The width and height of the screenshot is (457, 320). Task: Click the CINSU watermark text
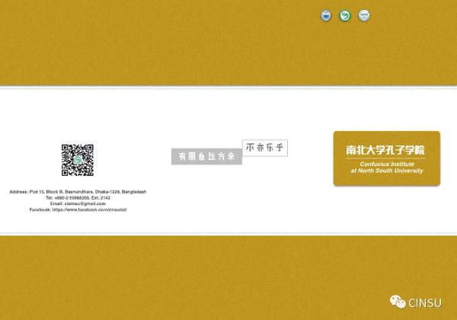coord(425,302)
